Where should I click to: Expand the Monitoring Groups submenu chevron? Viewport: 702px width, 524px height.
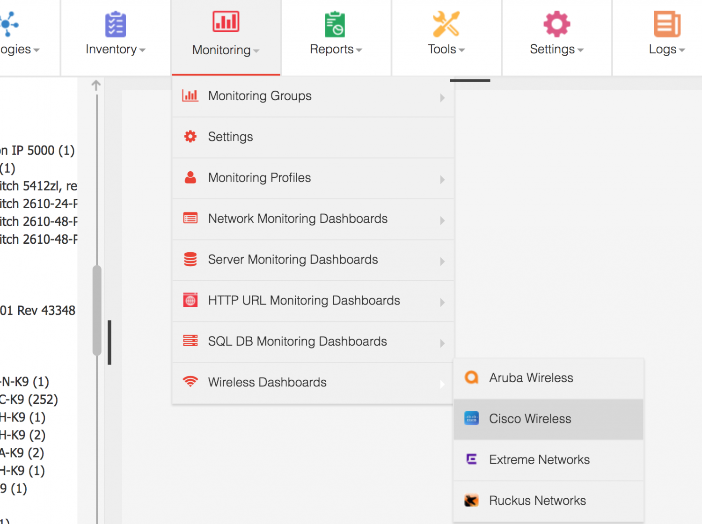coord(442,98)
